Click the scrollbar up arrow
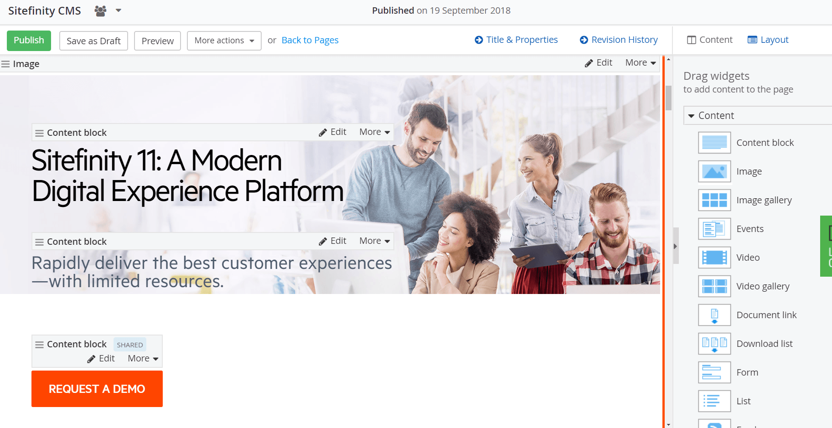Viewport: 832px width, 428px height. pos(668,59)
